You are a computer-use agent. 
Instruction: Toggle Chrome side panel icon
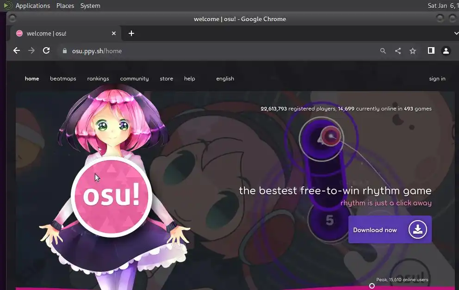tap(431, 50)
